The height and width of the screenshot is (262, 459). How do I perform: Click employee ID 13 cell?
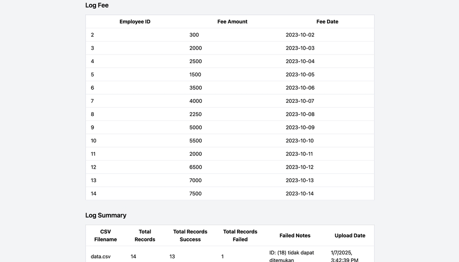pyautogui.click(x=93, y=180)
